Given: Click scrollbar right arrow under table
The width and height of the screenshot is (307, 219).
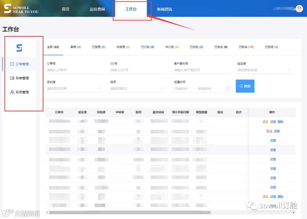Looking at the screenshot, I should [x=293, y=212].
